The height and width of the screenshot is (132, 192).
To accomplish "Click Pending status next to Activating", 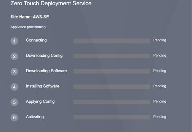I will [160, 117].
